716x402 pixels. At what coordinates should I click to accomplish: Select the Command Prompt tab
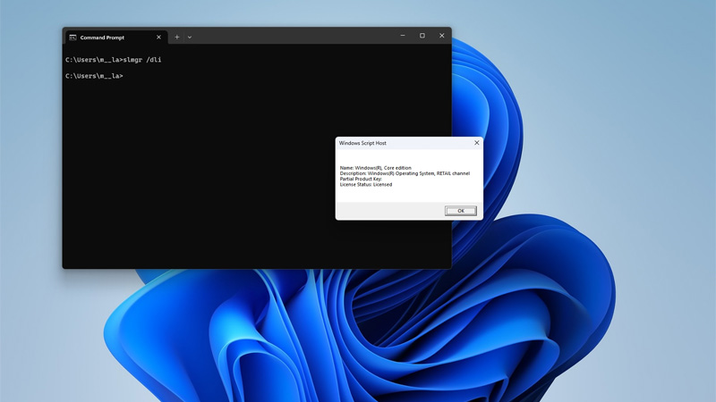coord(116,38)
